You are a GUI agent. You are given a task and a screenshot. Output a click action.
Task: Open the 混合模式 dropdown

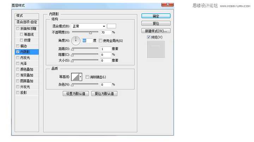click(x=88, y=26)
